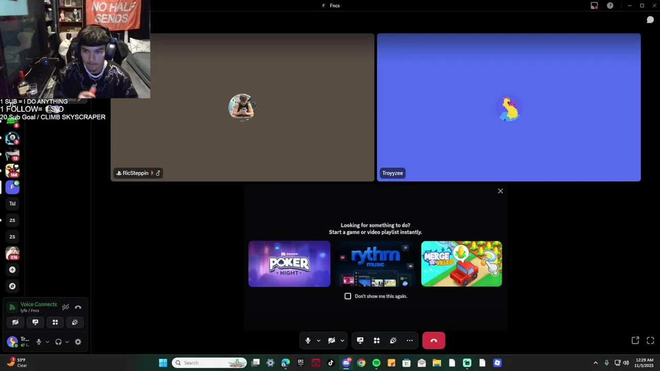The width and height of the screenshot is (660, 371).
Task: Open TikTok from the taskbar
Action: click(331, 363)
